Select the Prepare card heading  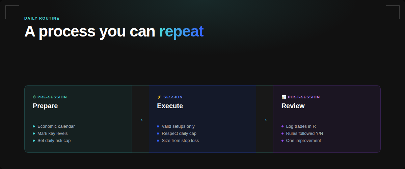coord(45,106)
